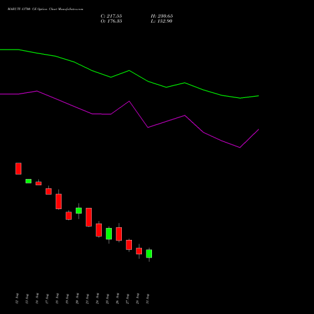
Task: Click the 24 Aug date label
Action: [x=97, y=298]
